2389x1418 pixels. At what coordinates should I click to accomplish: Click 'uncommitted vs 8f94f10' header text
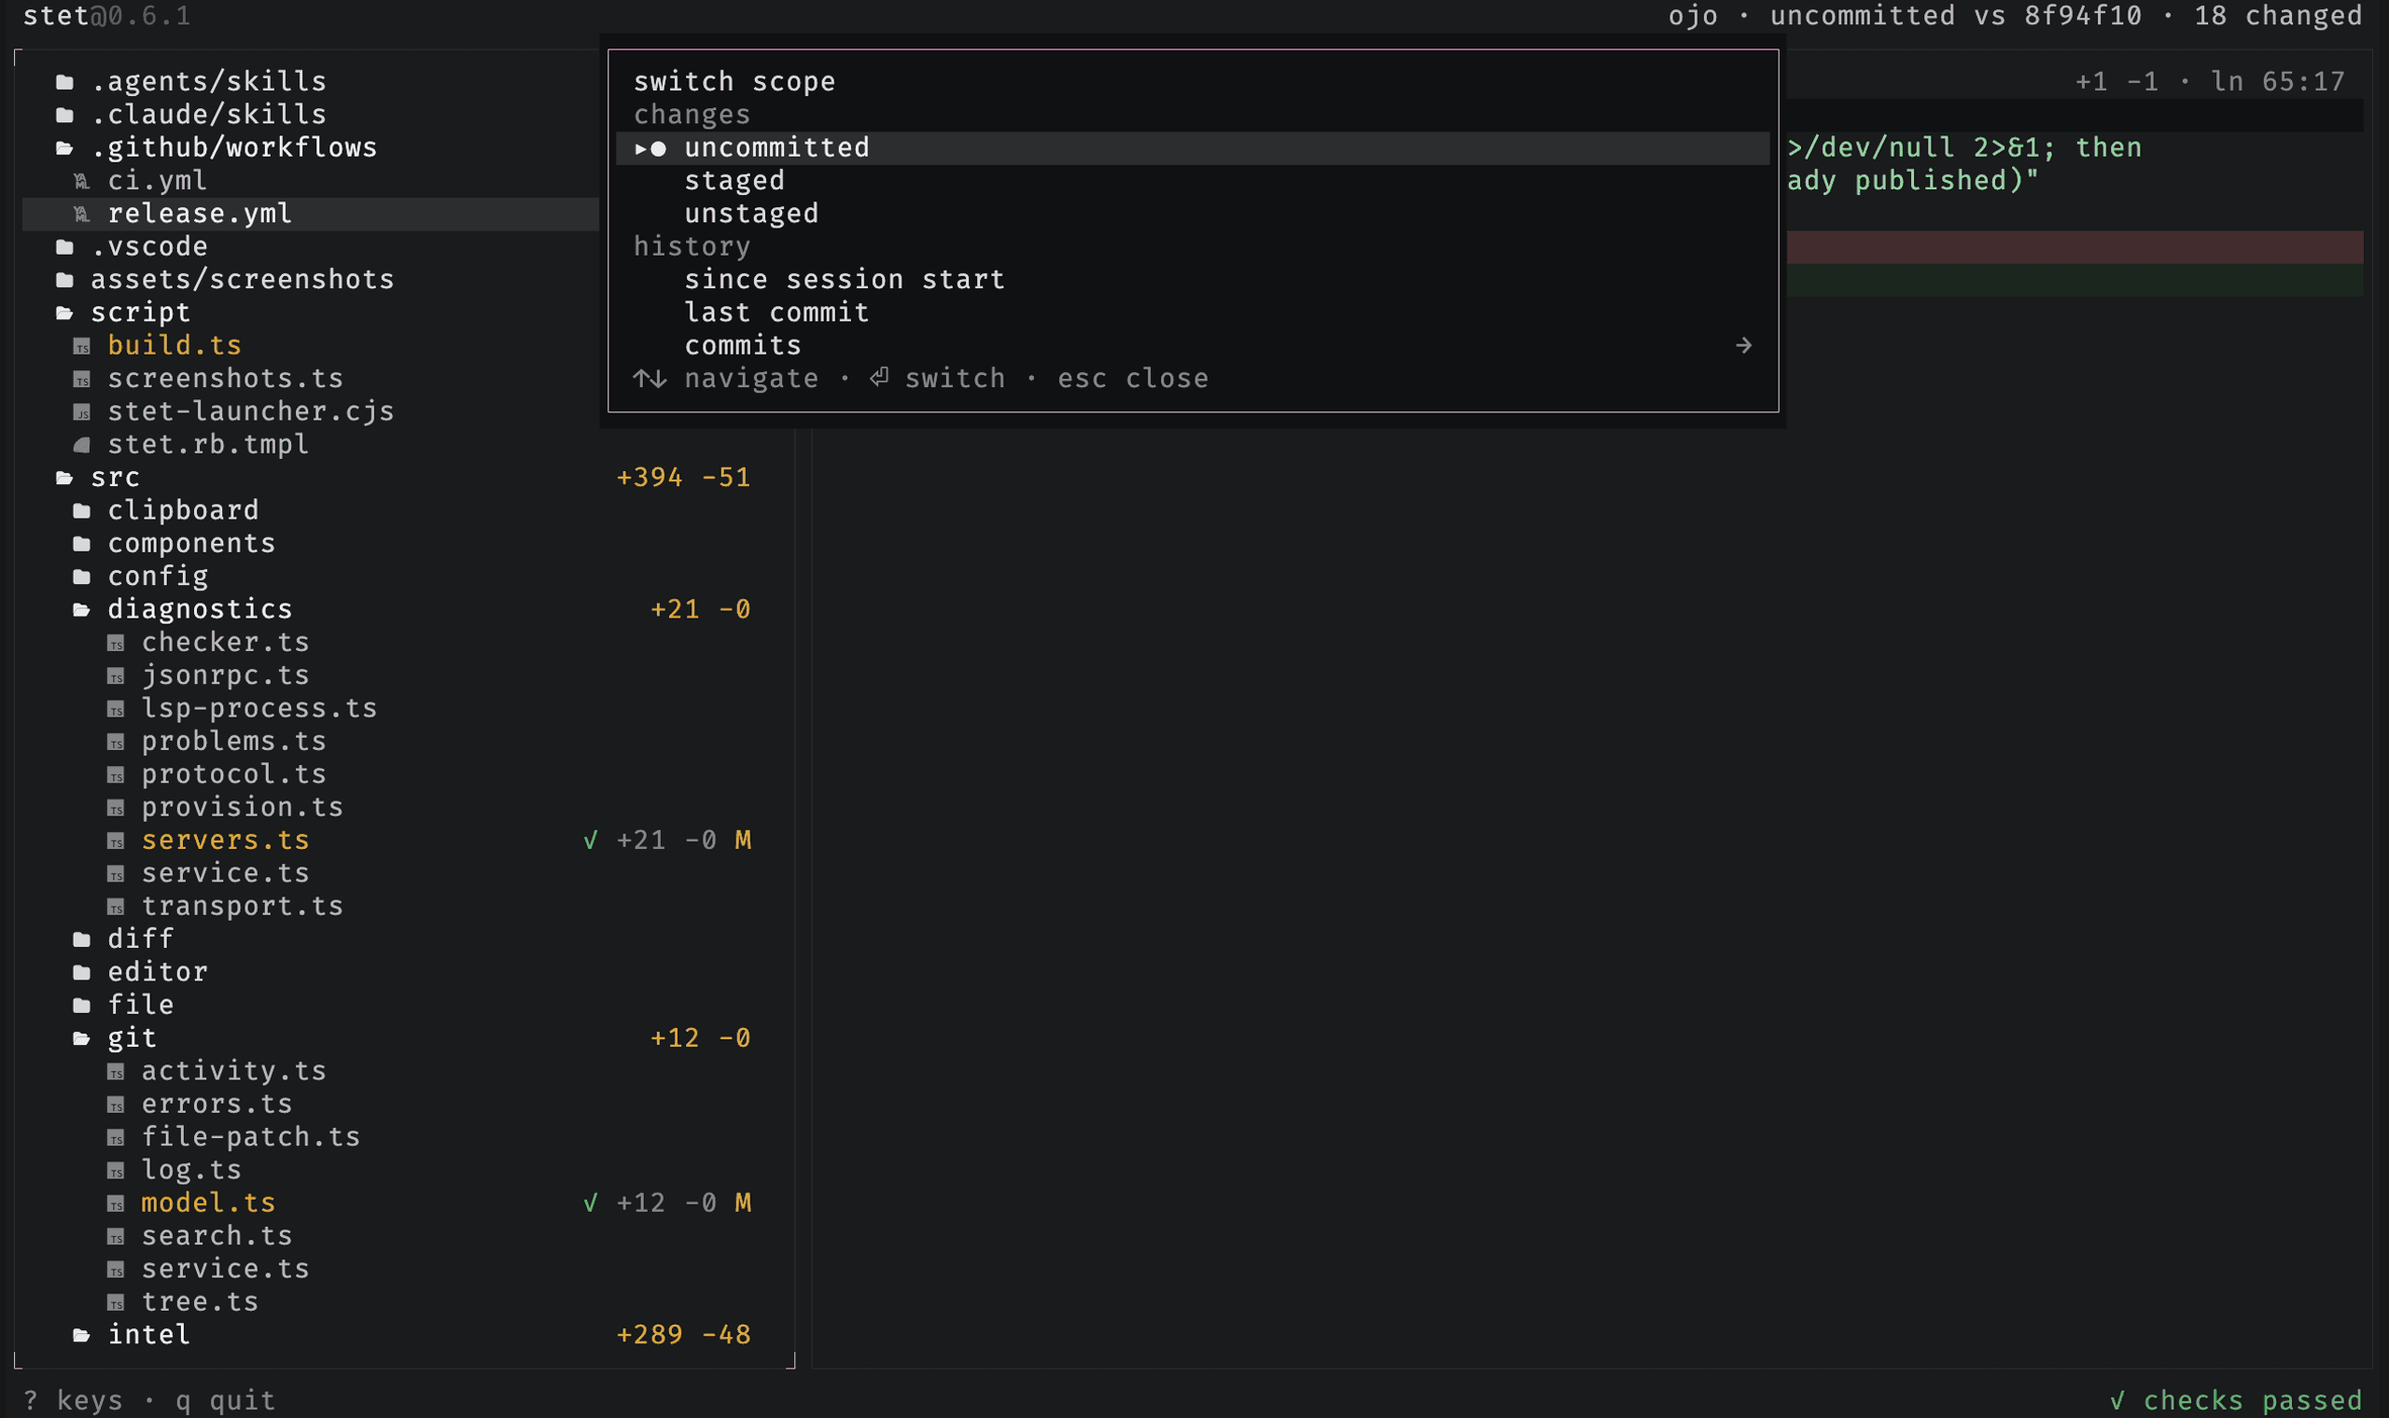tap(1956, 16)
